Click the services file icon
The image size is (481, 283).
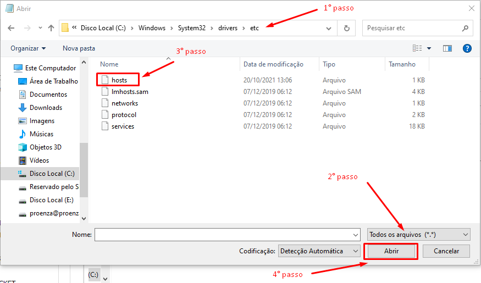click(x=105, y=126)
